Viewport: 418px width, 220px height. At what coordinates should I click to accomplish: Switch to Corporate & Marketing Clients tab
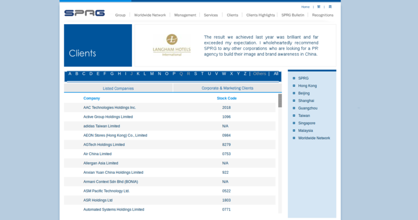coord(227,88)
